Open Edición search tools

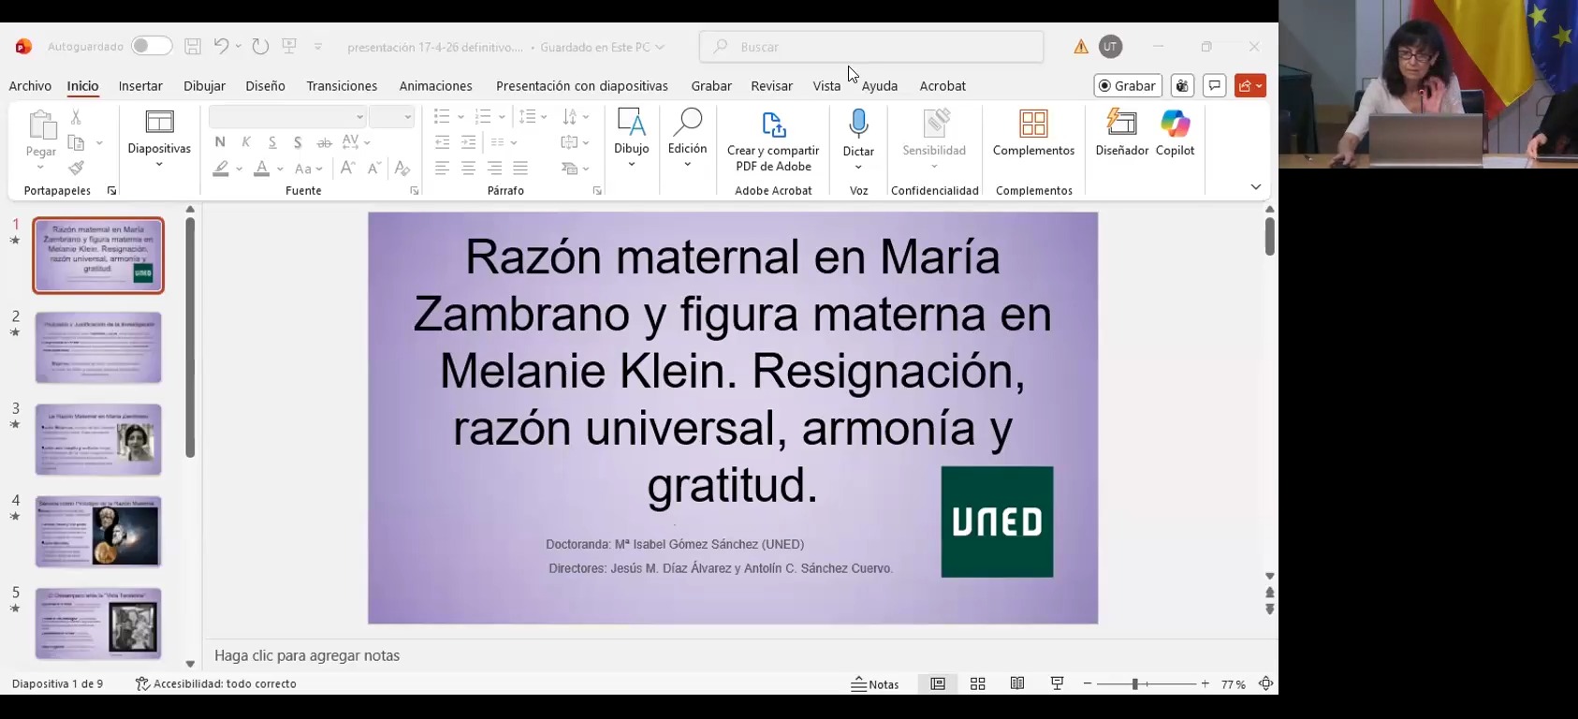687,138
